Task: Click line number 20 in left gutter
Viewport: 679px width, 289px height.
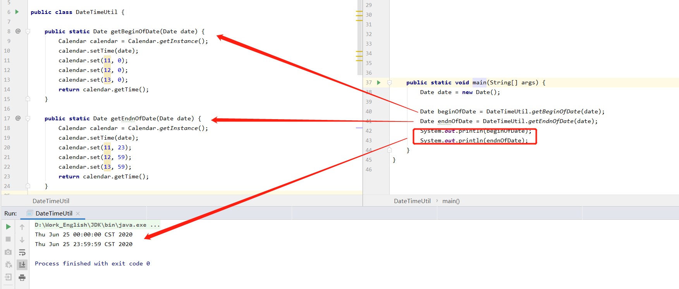Action: coord(7,147)
